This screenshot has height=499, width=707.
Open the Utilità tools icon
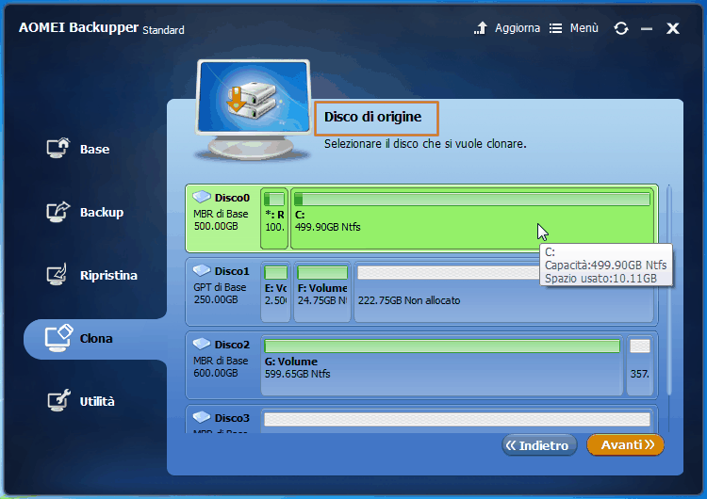tap(58, 400)
